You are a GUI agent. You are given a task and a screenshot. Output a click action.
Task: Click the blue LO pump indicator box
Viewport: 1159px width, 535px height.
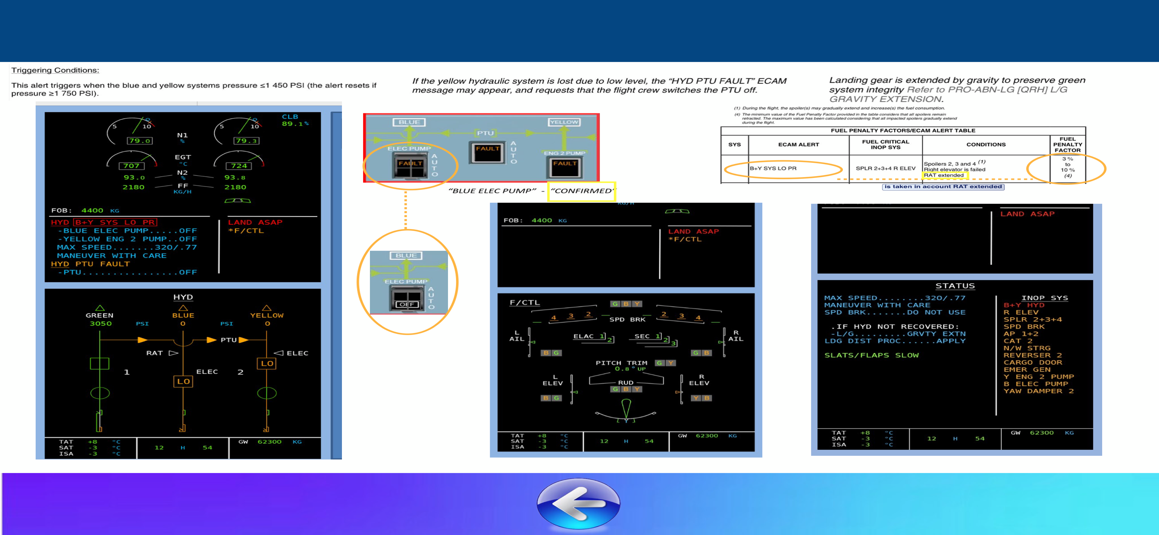(183, 381)
